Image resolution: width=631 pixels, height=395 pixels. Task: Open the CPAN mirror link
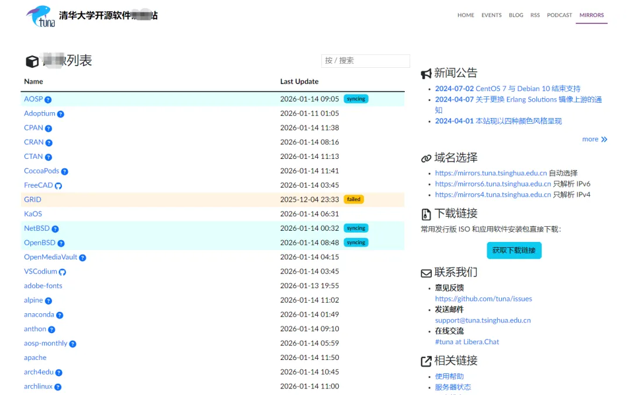[33, 127]
